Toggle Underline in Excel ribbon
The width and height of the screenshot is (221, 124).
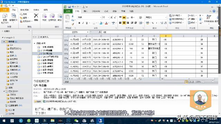[87, 23]
